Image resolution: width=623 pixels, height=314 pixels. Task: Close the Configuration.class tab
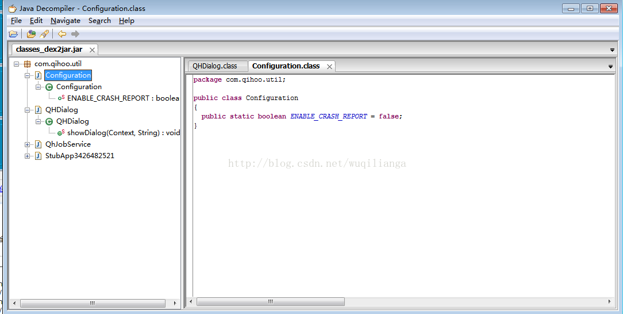pyautogui.click(x=329, y=66)
